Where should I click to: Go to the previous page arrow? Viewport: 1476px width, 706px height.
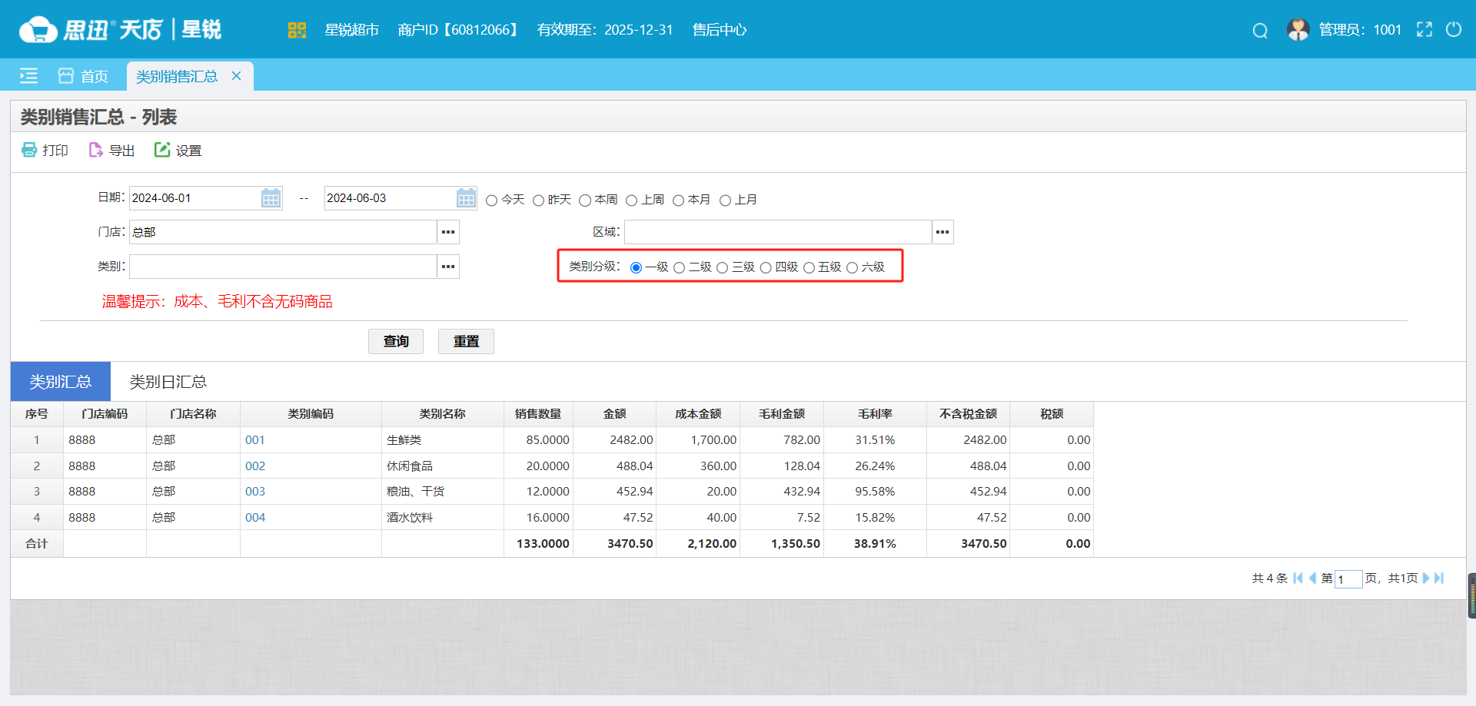(x=1312, y=578)
